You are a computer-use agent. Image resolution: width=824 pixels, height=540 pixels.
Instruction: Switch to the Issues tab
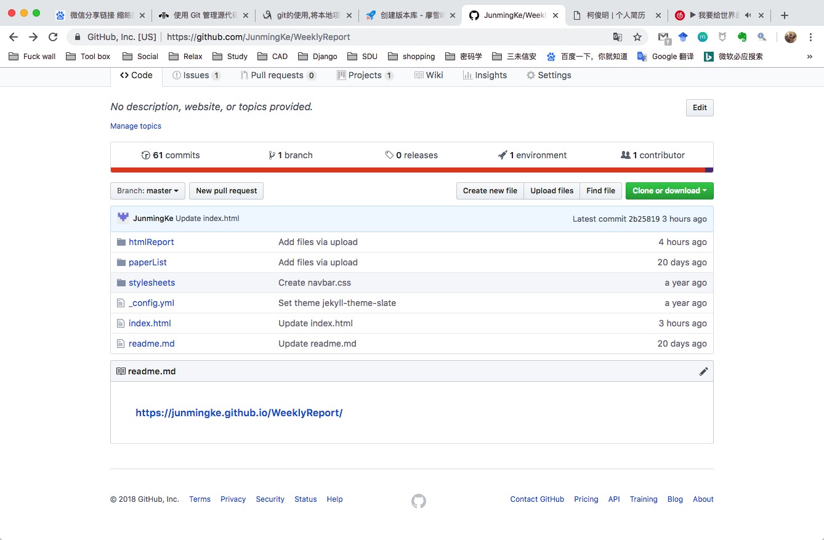196,75
